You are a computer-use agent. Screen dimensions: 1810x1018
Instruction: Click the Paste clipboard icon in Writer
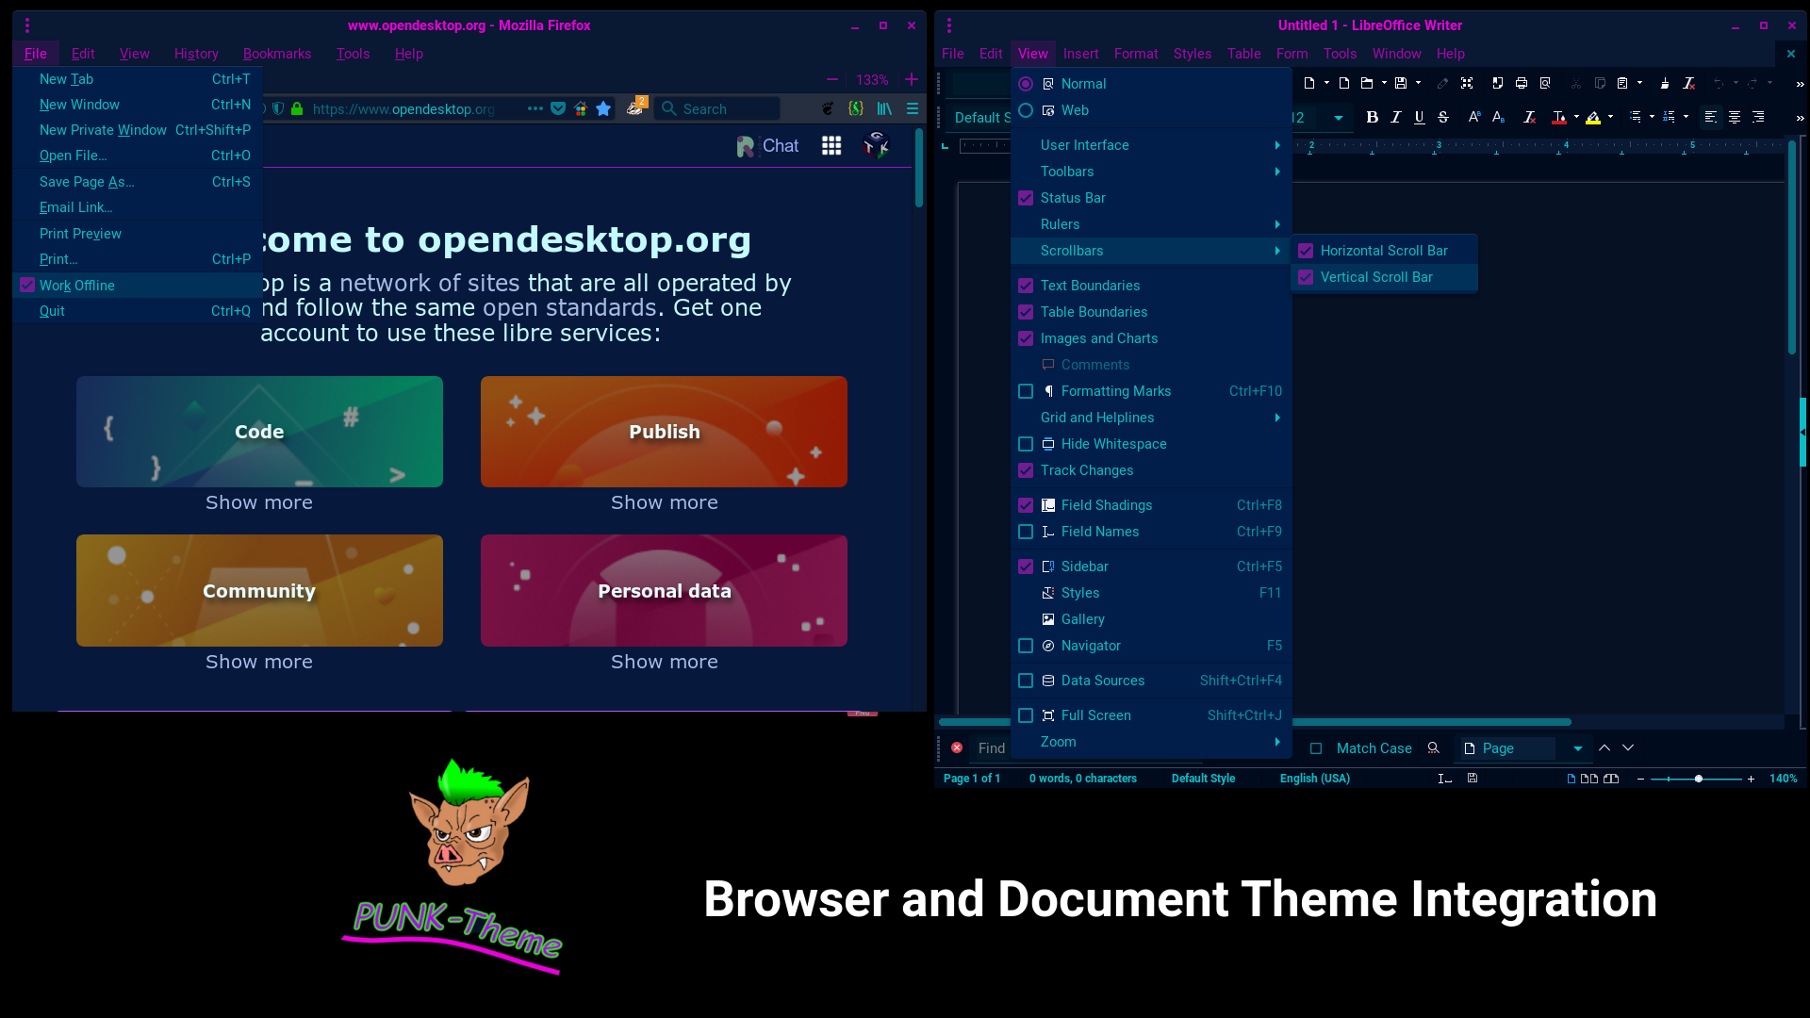click(x=1622, y=83)
